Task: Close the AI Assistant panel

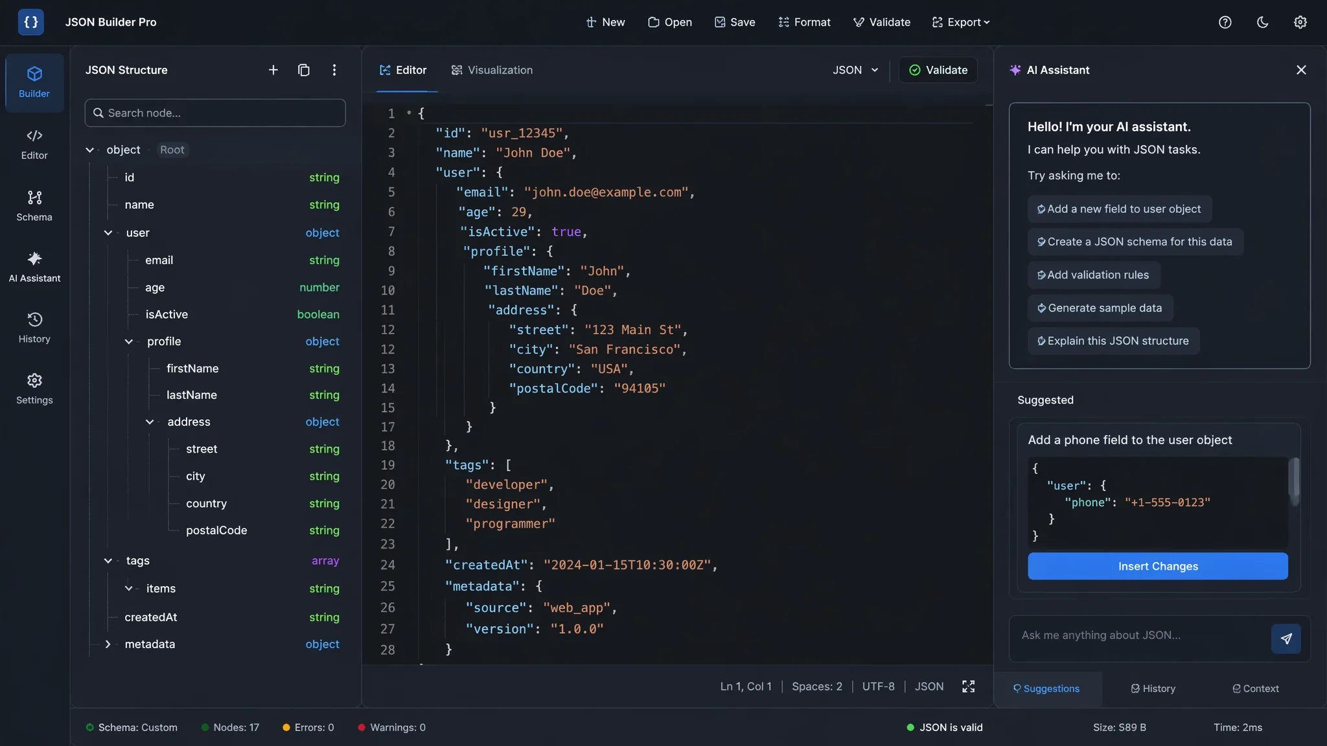Action: point(1301,70)
